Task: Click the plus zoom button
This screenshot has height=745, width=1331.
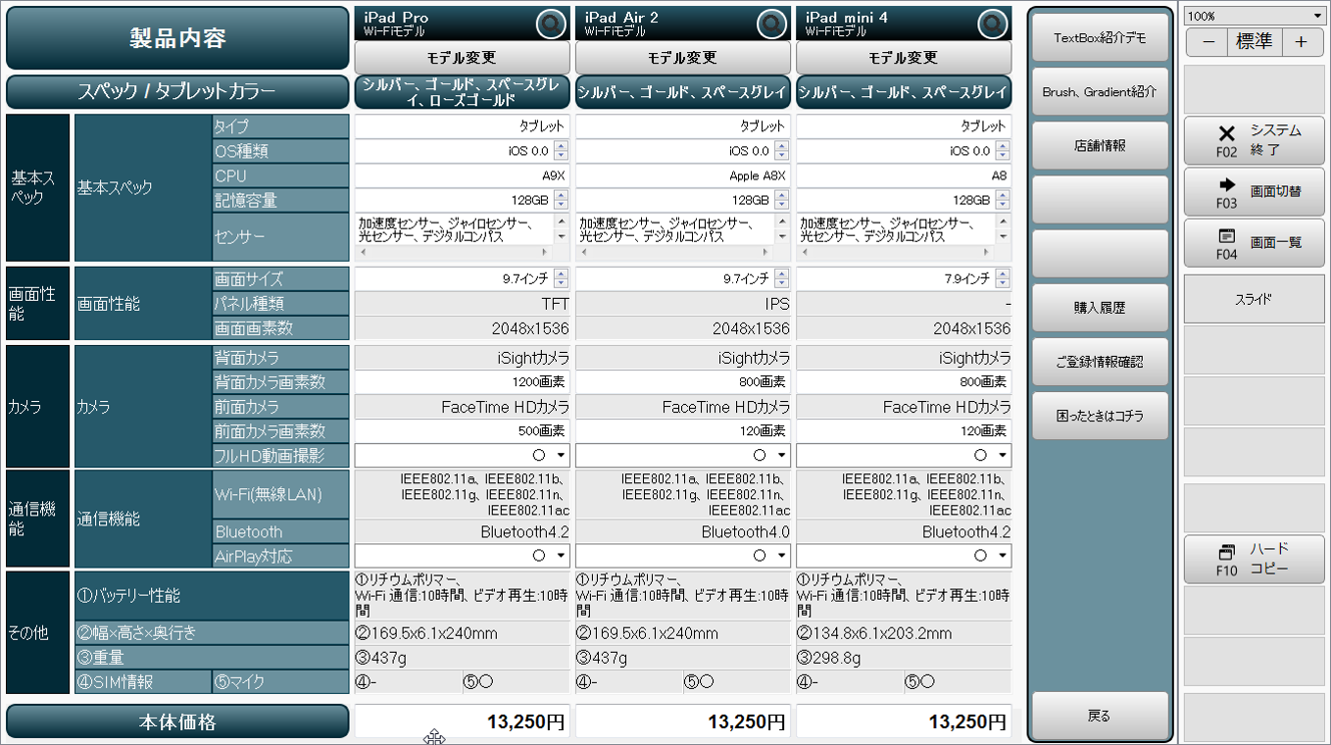Action: (x=1301, y=42)
